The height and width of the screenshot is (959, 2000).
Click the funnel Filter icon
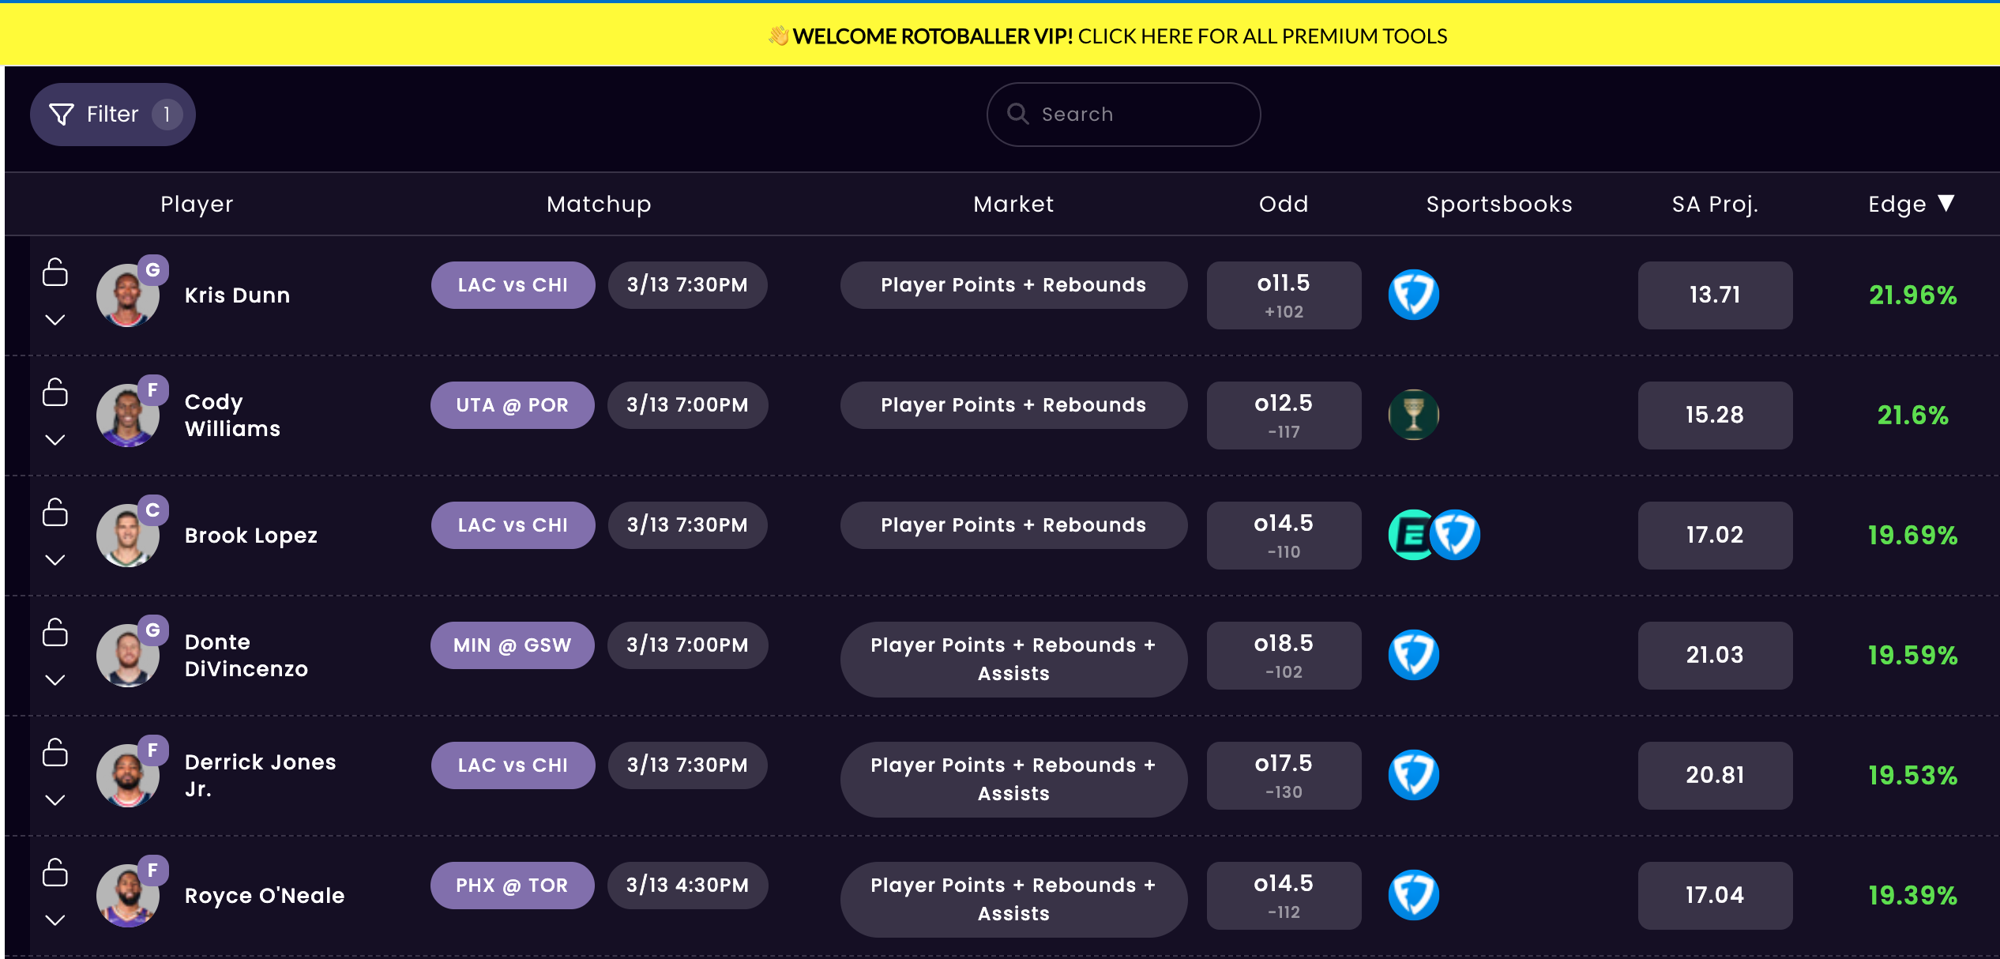pyautogui.click(x=62, y=115)
